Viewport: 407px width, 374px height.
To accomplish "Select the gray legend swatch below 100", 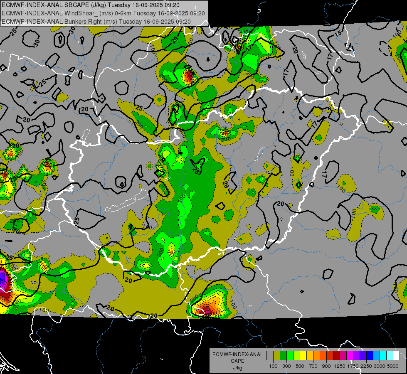I will coord(270,356).
